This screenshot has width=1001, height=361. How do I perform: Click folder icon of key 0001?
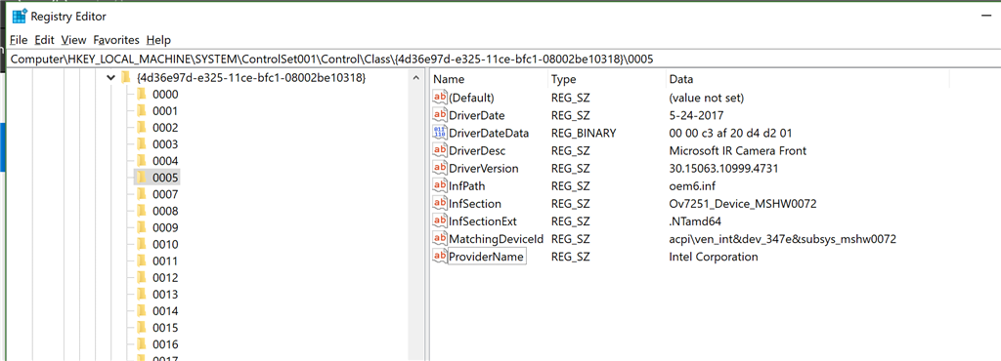pos(142,111)
